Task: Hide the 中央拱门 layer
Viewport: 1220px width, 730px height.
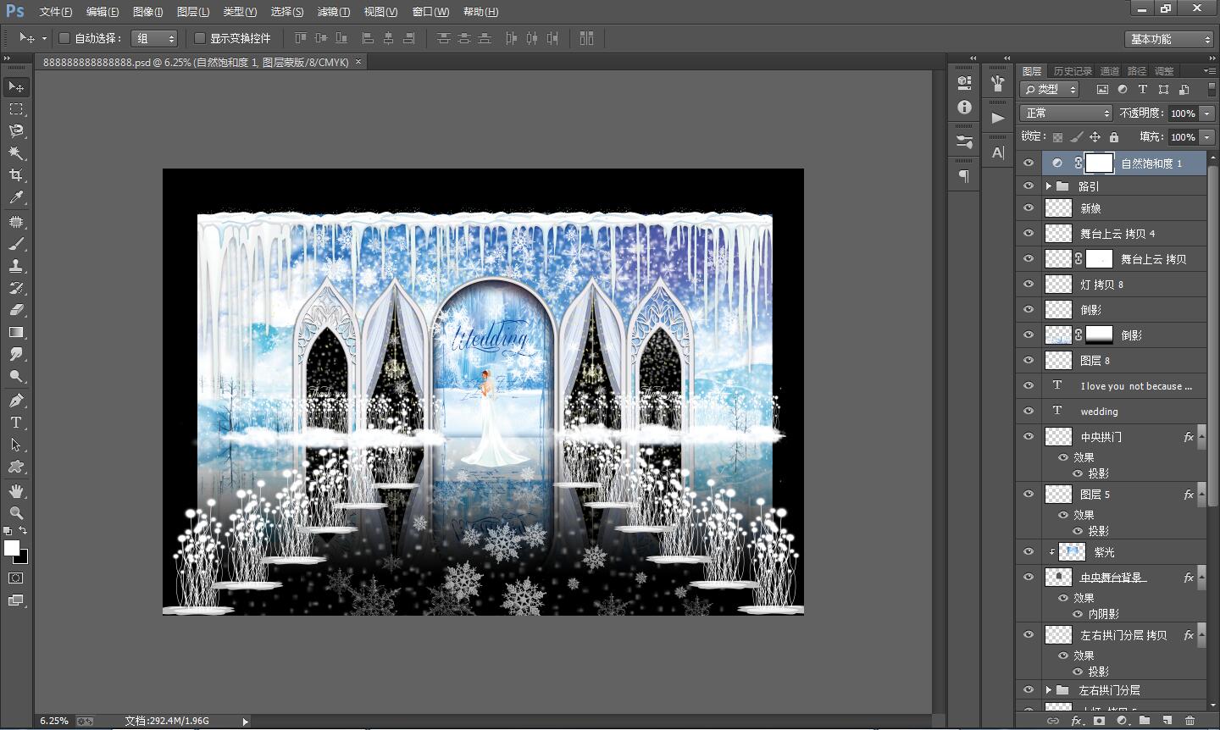Action: click(x=1029, y=436)
